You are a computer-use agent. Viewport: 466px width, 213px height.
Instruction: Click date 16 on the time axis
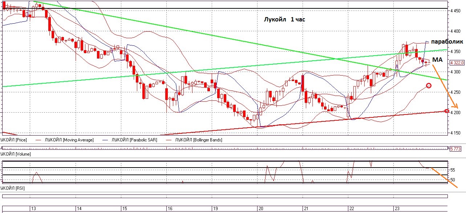coord(170,209)
